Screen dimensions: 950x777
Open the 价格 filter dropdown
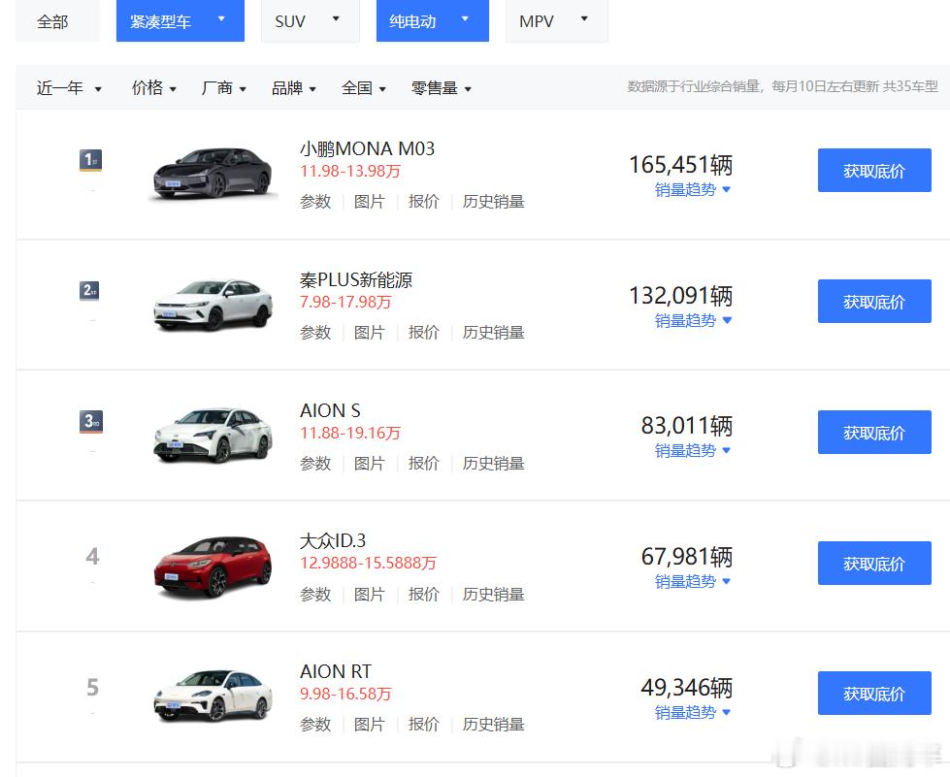(154, 88)
